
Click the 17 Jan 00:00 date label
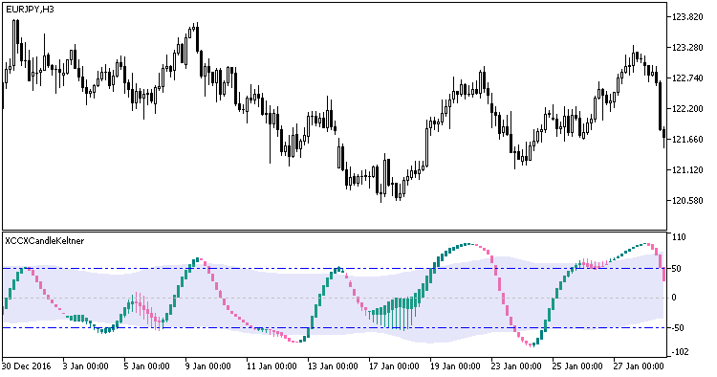pos(394,366)
